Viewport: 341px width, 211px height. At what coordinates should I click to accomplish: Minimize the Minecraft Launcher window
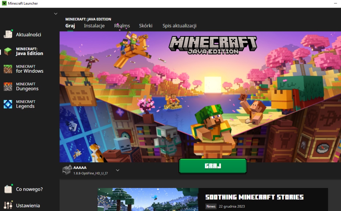(335, 3)
